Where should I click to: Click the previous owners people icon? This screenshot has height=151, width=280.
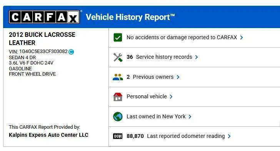[118, 77]
